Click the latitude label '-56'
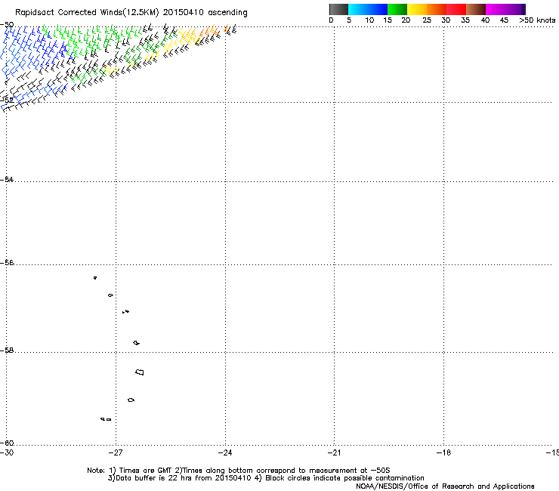 coord(7,262)
